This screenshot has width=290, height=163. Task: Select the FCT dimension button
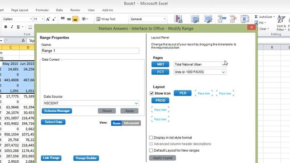point(160,72)
